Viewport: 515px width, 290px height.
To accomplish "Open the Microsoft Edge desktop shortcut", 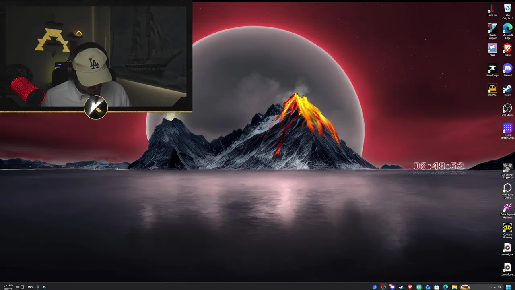I will click(x=507, y=31).
